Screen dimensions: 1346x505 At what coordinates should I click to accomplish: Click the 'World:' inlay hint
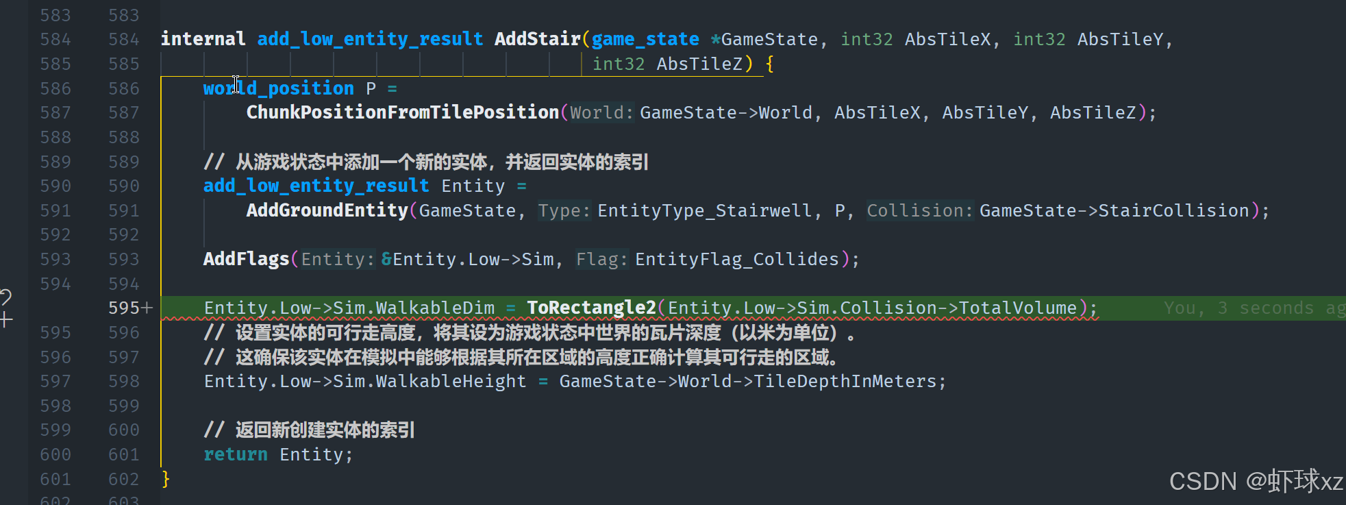pos(601,112)
